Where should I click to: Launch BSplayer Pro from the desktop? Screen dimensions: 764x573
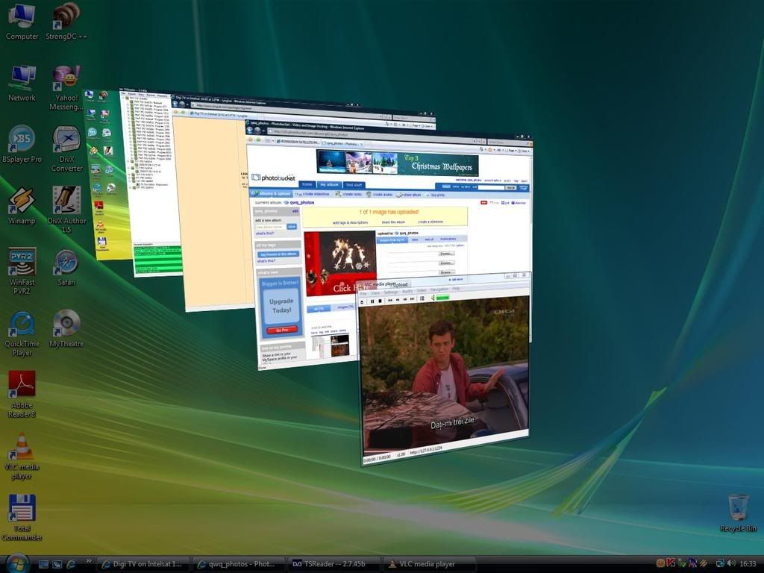(22, 139)
